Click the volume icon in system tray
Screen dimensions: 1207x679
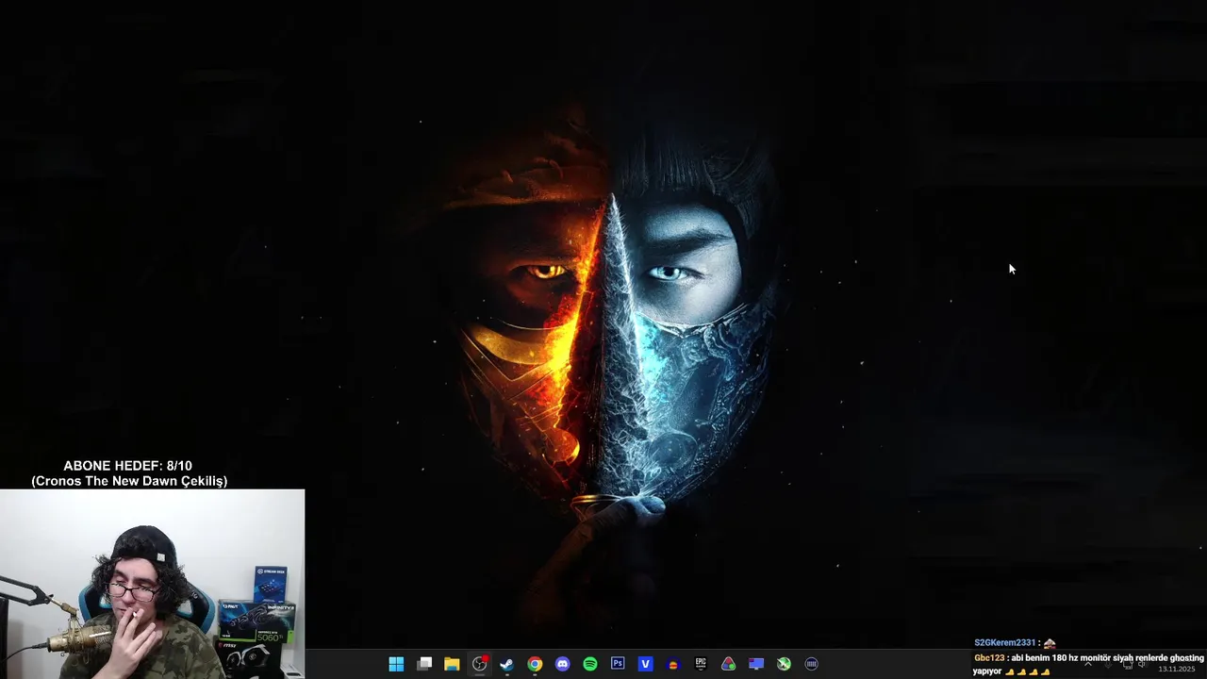1142,664
